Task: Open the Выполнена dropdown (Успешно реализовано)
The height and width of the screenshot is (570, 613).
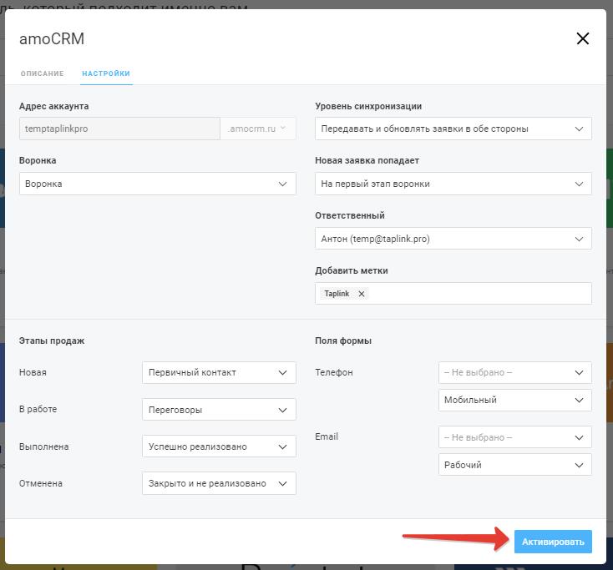Action: (x=219, y=446)
